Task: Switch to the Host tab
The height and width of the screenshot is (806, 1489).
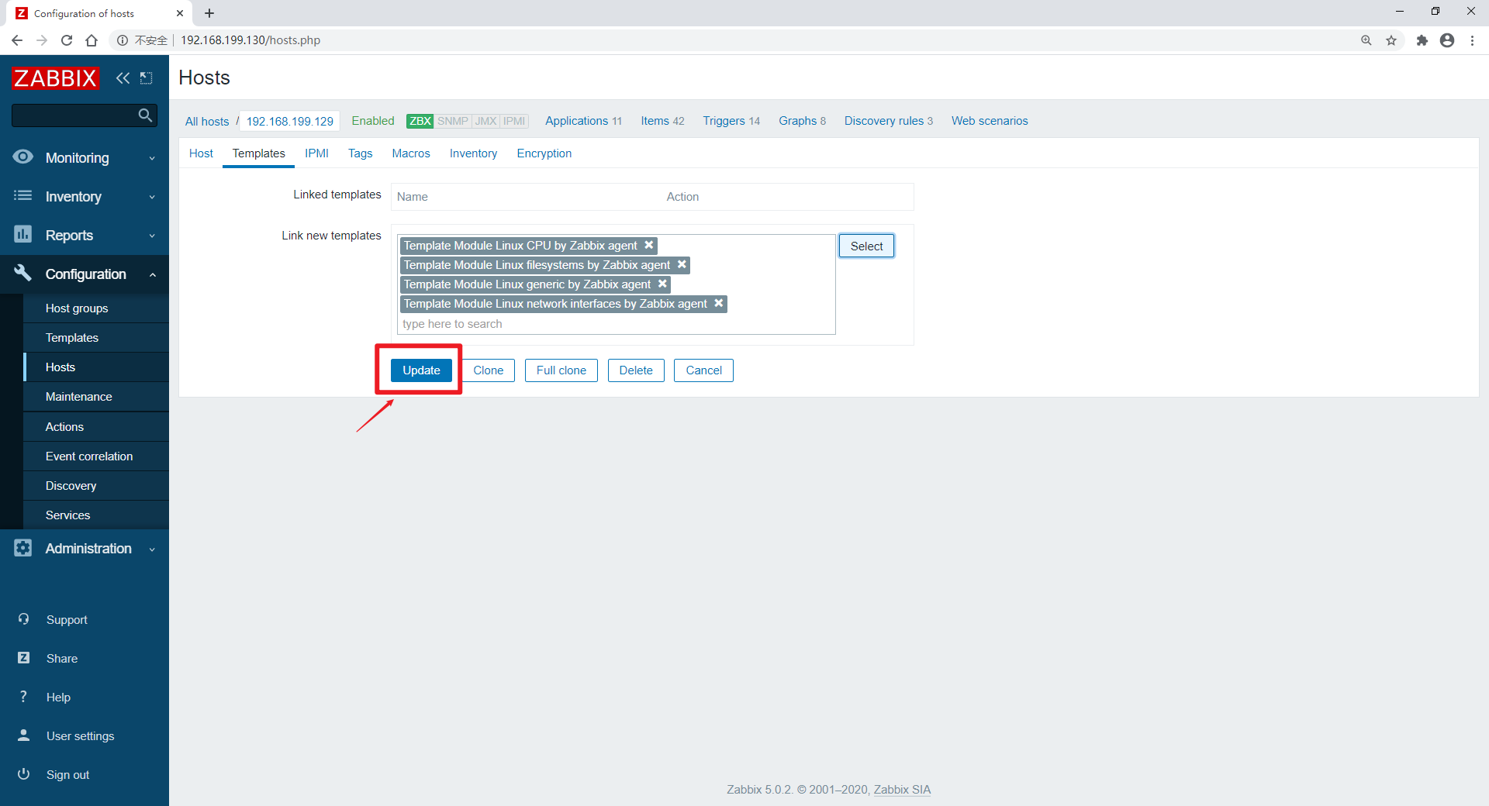Action: pyautogui.click(x=201, y=153)
